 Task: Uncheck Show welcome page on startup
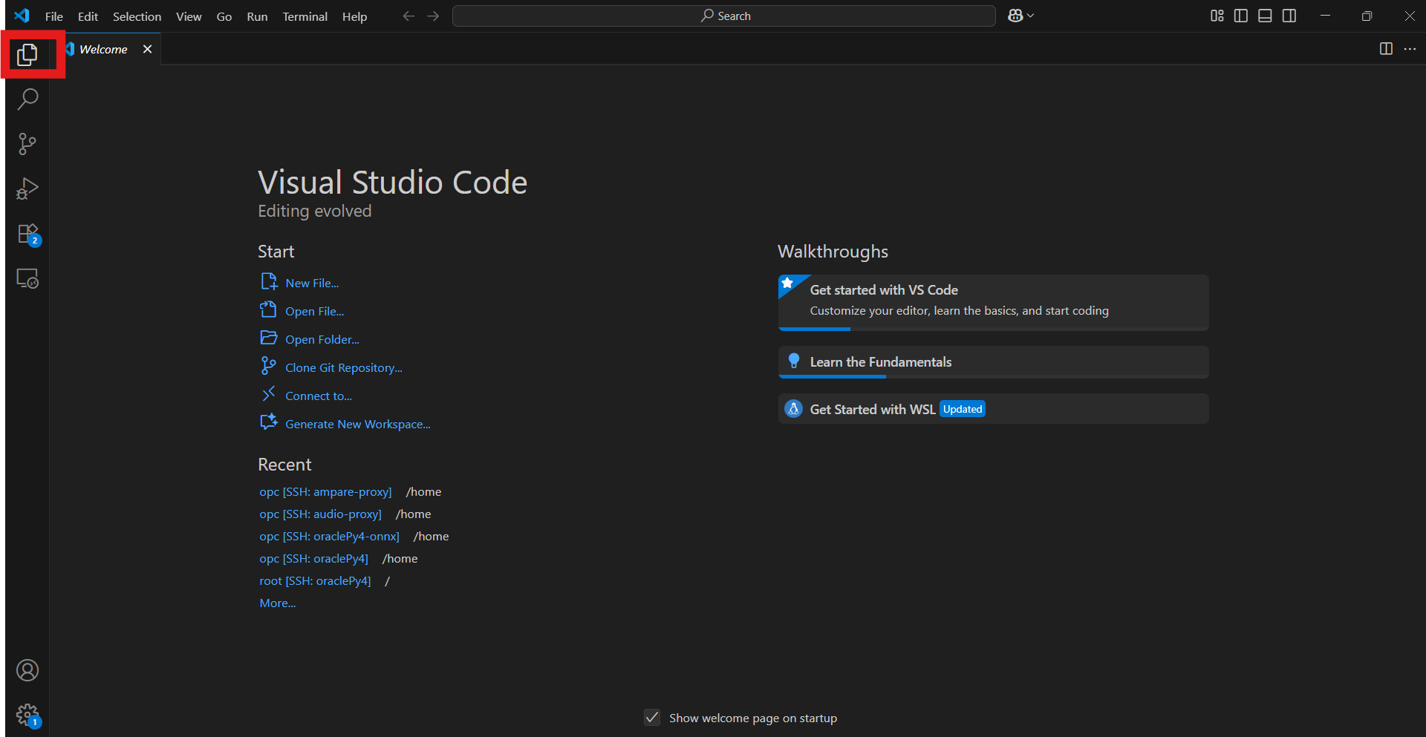point(652,718)
